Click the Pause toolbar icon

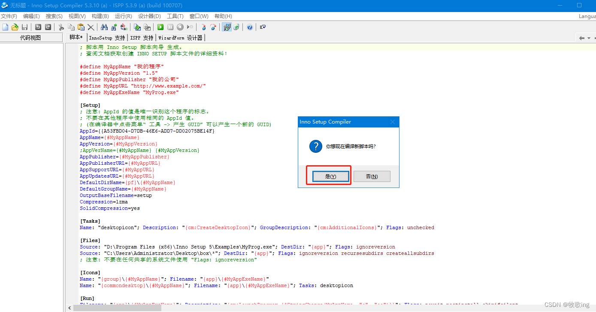170,27
